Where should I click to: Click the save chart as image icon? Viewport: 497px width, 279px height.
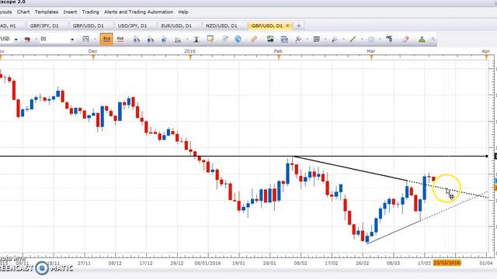pos(270,40)
